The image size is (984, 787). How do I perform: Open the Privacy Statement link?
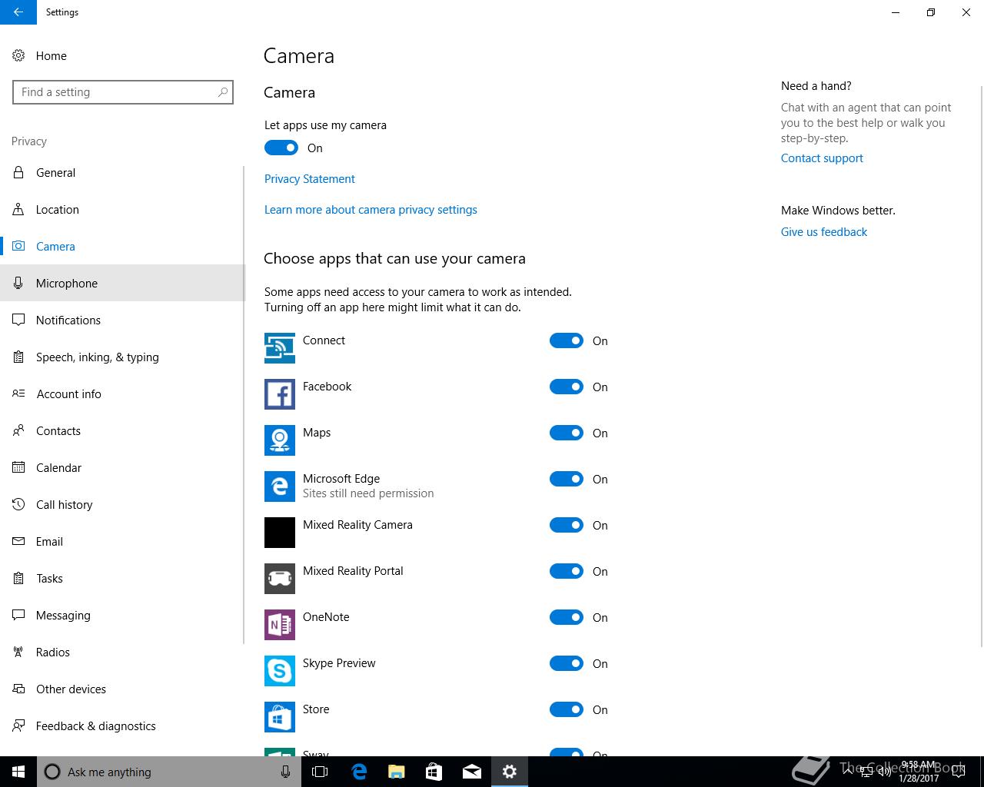[x=309, y=178]
